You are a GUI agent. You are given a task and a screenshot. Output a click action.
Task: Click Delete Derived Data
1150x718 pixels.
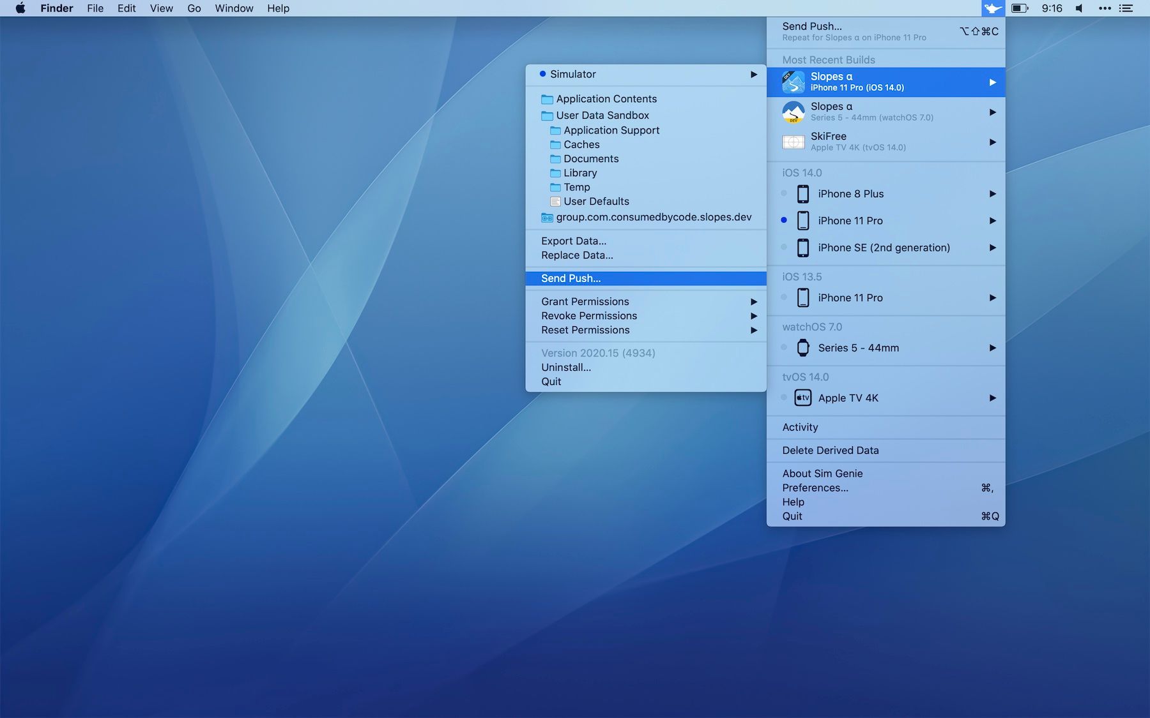885,451
